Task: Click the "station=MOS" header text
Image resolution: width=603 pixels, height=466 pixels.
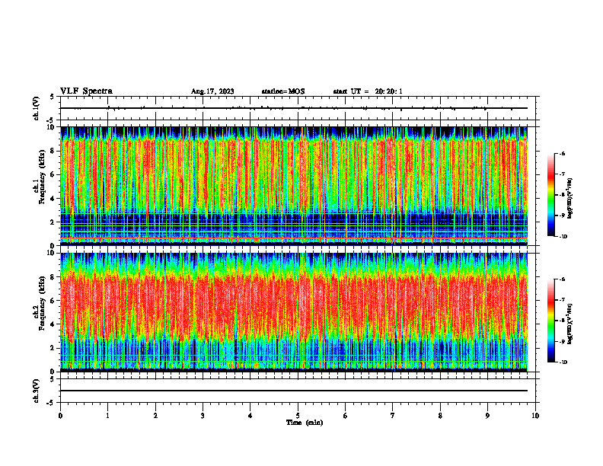Action: (x=283, y=91)
